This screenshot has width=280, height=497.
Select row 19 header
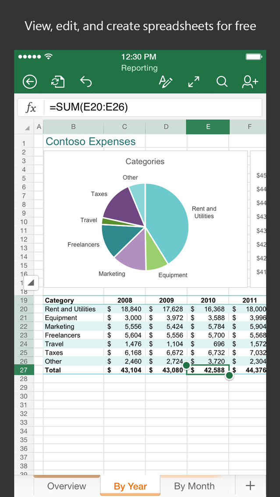24,300
